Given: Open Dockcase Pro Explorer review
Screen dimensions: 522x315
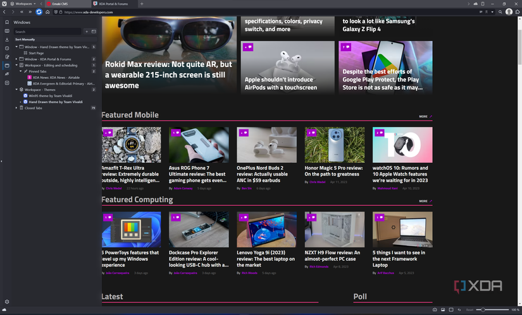Looking at the screenshot, I should pyautogui.click(x=199, y=259).
